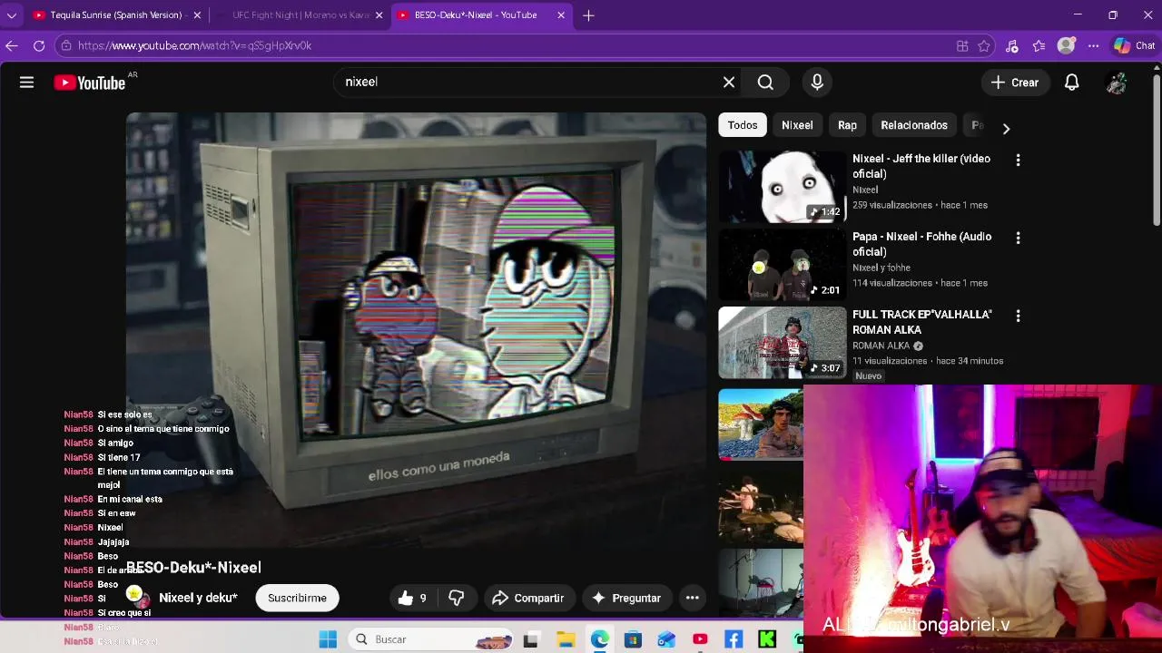Open the Task View taskbar icon
1162x653 pixels.
[x=531, y=639]
